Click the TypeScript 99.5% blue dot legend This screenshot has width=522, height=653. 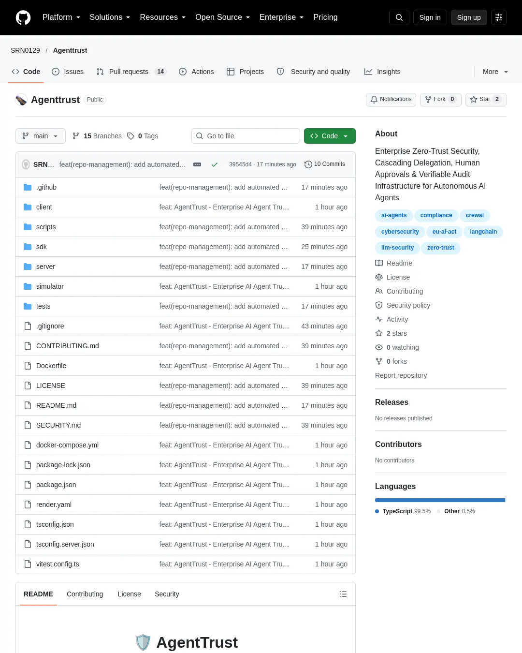377,511
